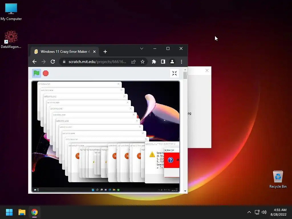Click the blue question mark icon in SCRATCH dialog
The height and width of the screenshot is (219, 292).
(171, 160)
